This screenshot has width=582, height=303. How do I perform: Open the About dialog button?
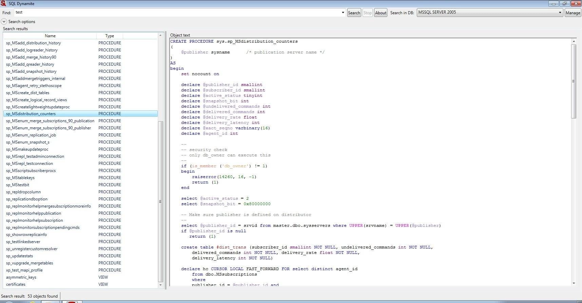click(381, 13)
